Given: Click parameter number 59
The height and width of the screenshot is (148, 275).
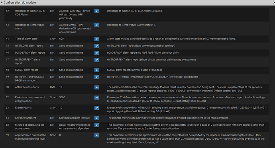Looking at the screenshot, I should pyautogui.click(x=7, y=135).
